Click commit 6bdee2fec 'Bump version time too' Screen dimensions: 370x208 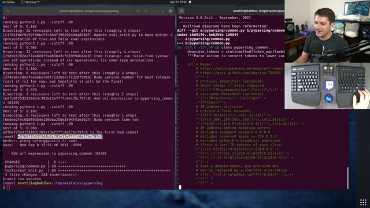[x=71, y=120]
